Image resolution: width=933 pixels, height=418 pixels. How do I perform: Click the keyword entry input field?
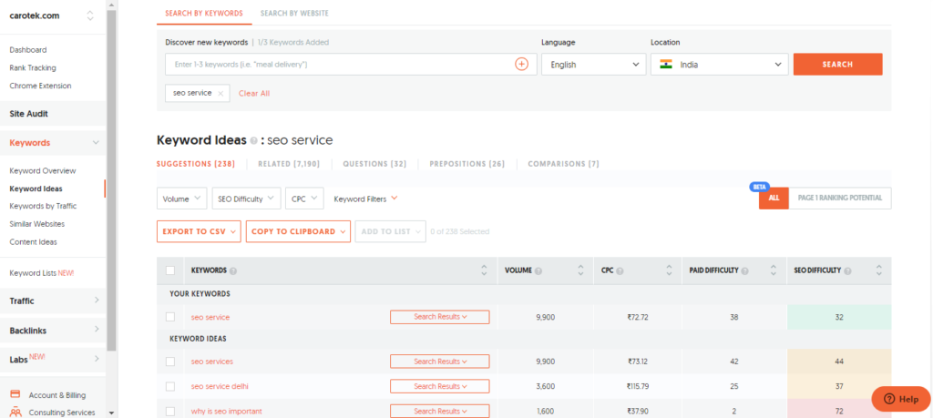(337, 65)
